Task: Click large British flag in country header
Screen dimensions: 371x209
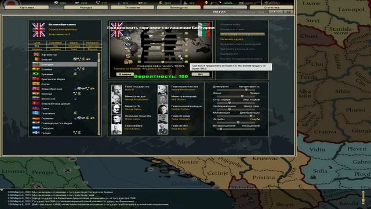Action: [x=39, y=30]
